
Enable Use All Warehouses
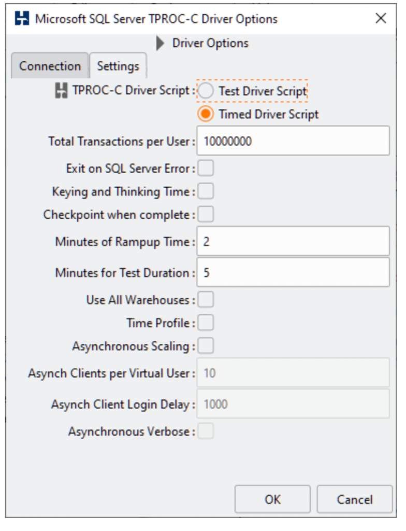[x=206, y=300]
